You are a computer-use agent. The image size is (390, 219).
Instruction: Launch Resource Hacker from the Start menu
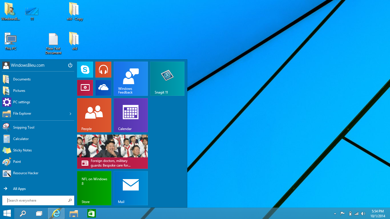point(38,173)
